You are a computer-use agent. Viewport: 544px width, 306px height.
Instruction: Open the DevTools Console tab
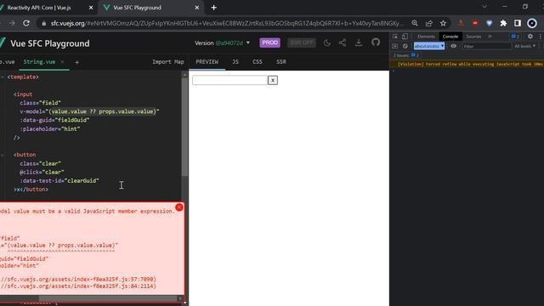click(x=450, y=37)
